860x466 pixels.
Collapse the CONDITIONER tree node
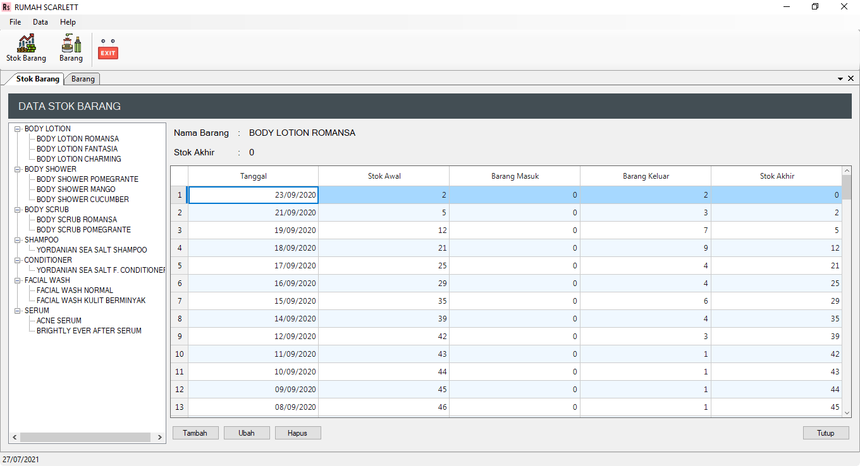(18, 260)
